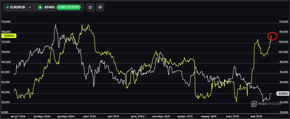This screenshot has width=290, height=119.
Task: Select the 85965 price label on right axis
Action: coord(282,94)
